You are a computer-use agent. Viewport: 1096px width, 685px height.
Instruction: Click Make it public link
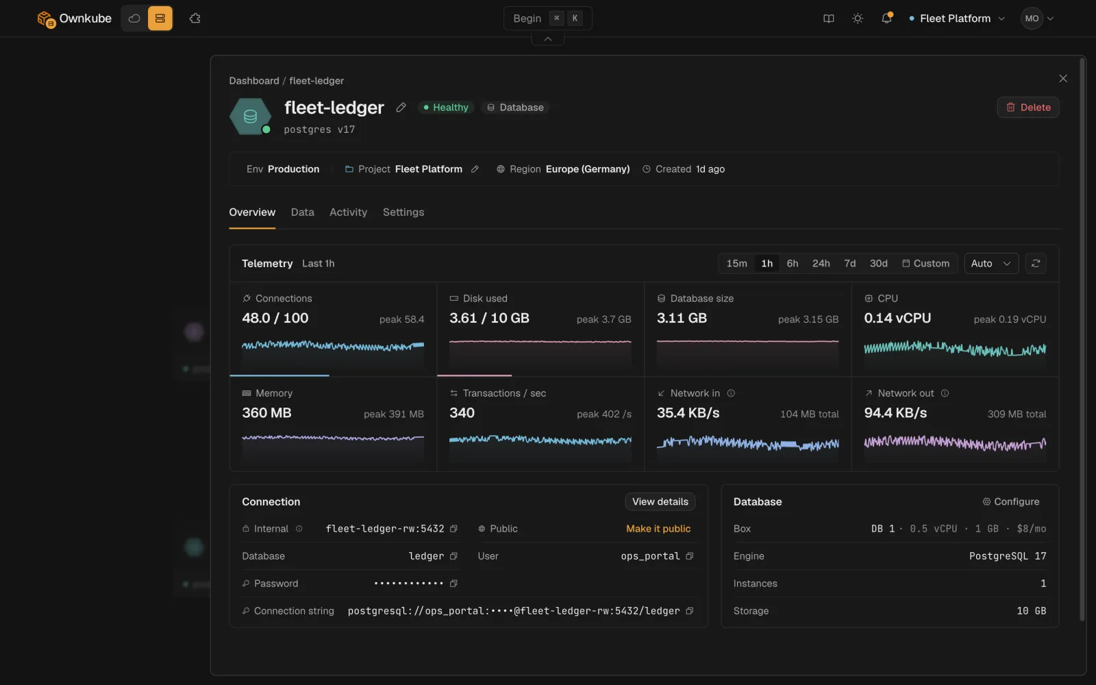click(x=658, y=529)
